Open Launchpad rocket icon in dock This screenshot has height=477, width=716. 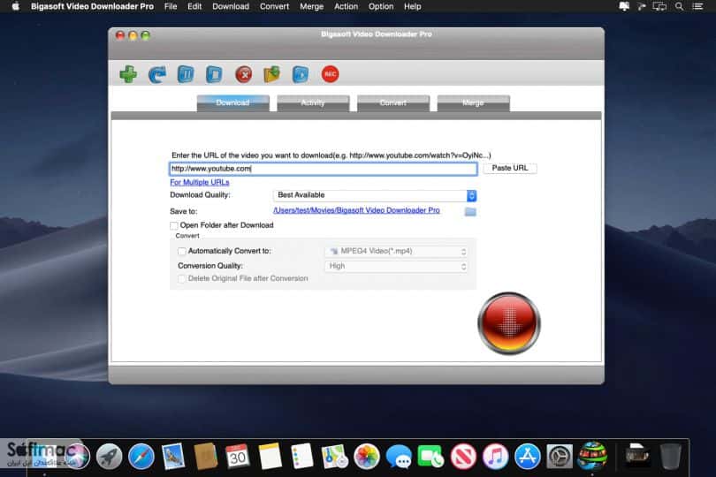(x=109, y=457)
